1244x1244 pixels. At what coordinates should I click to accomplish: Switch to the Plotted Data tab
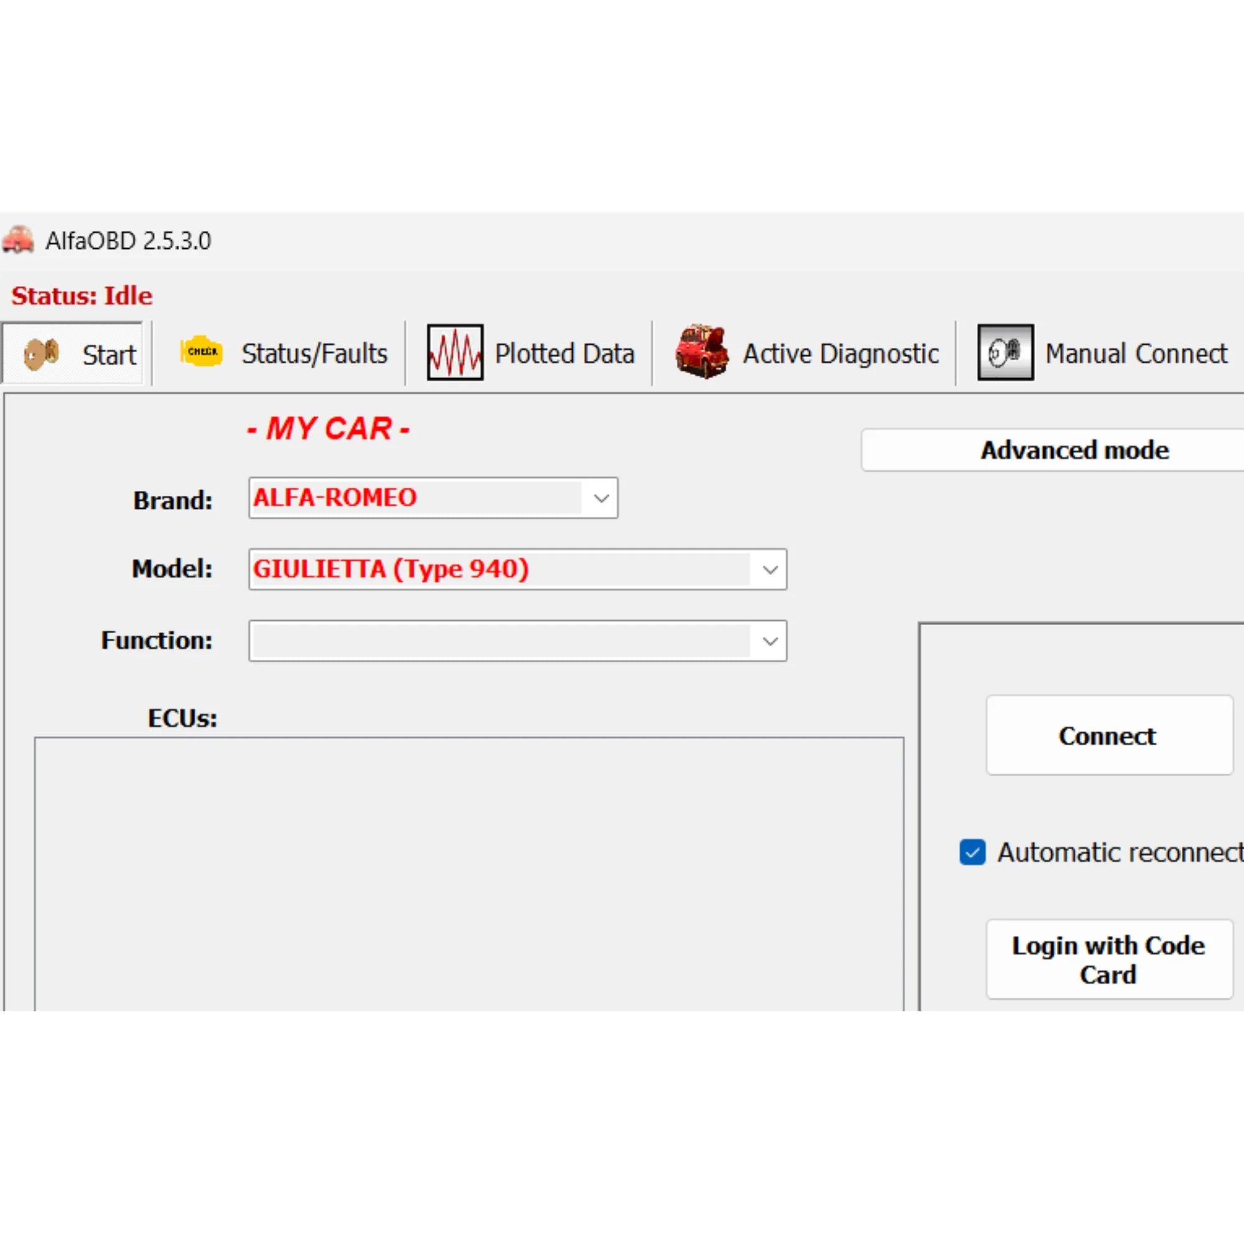point(564,353)
